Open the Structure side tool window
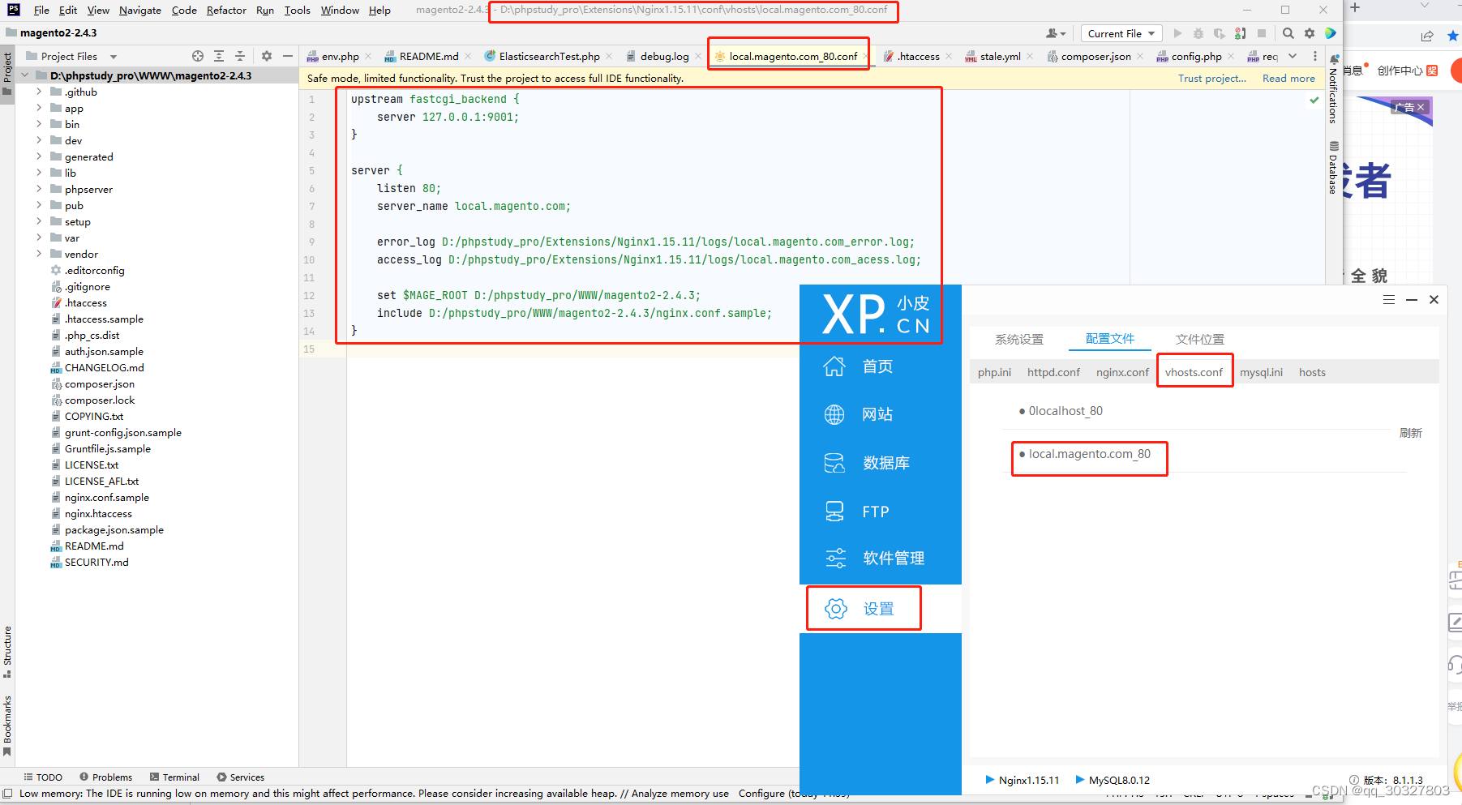The height and width of the screenshot is (805, 1462). click(x=7, y=652)
